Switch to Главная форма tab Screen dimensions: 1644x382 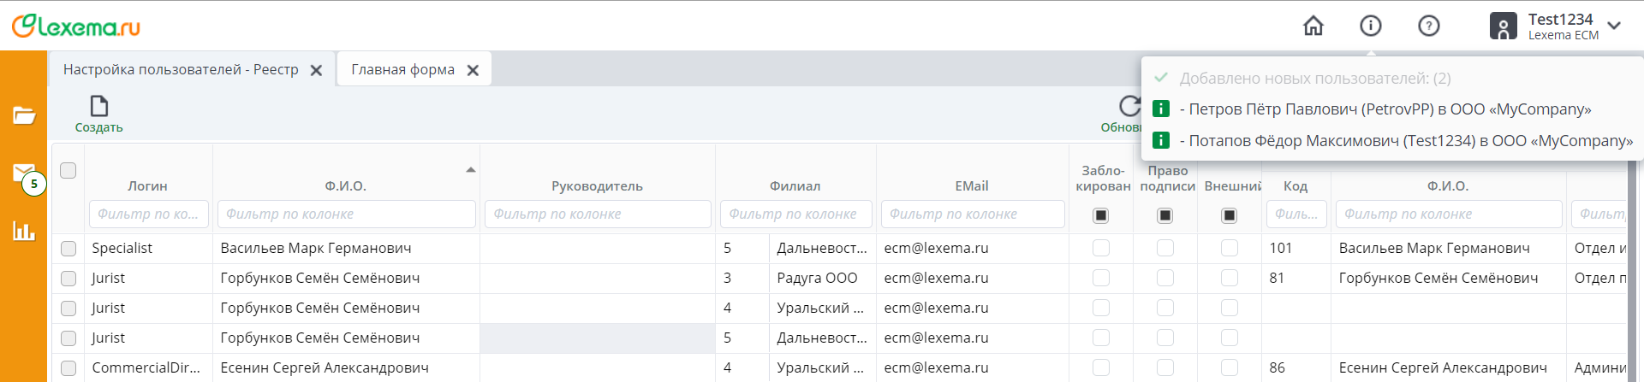(402, 70)
